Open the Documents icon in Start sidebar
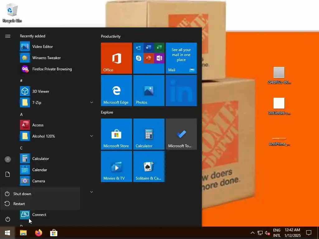Screen dimensions: 319x239 point(8,174)
